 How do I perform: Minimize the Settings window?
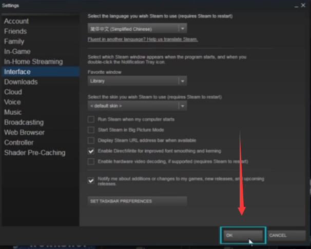click(x=296, y=6)
